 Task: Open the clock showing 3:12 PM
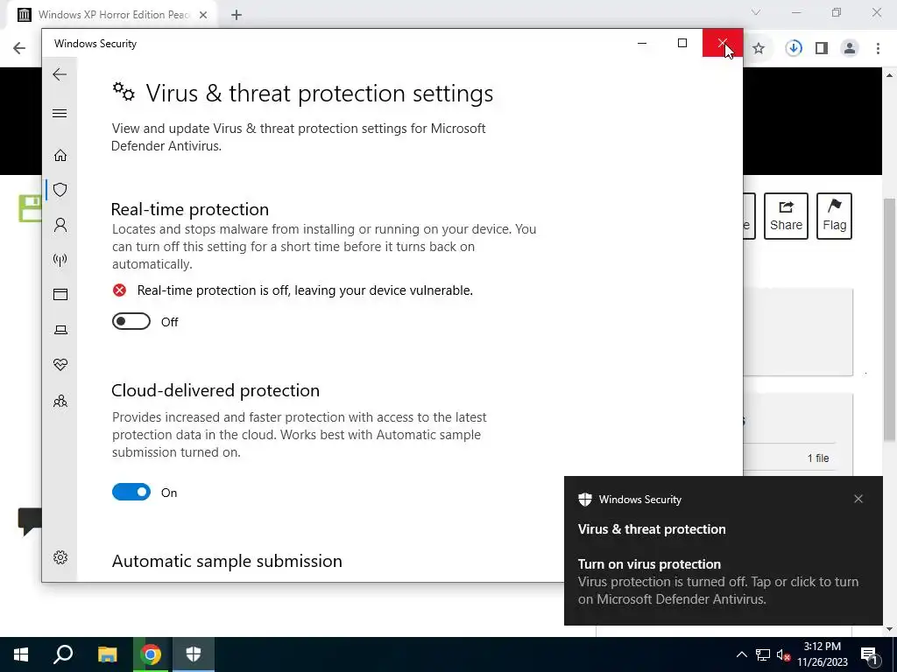(822, 654)
